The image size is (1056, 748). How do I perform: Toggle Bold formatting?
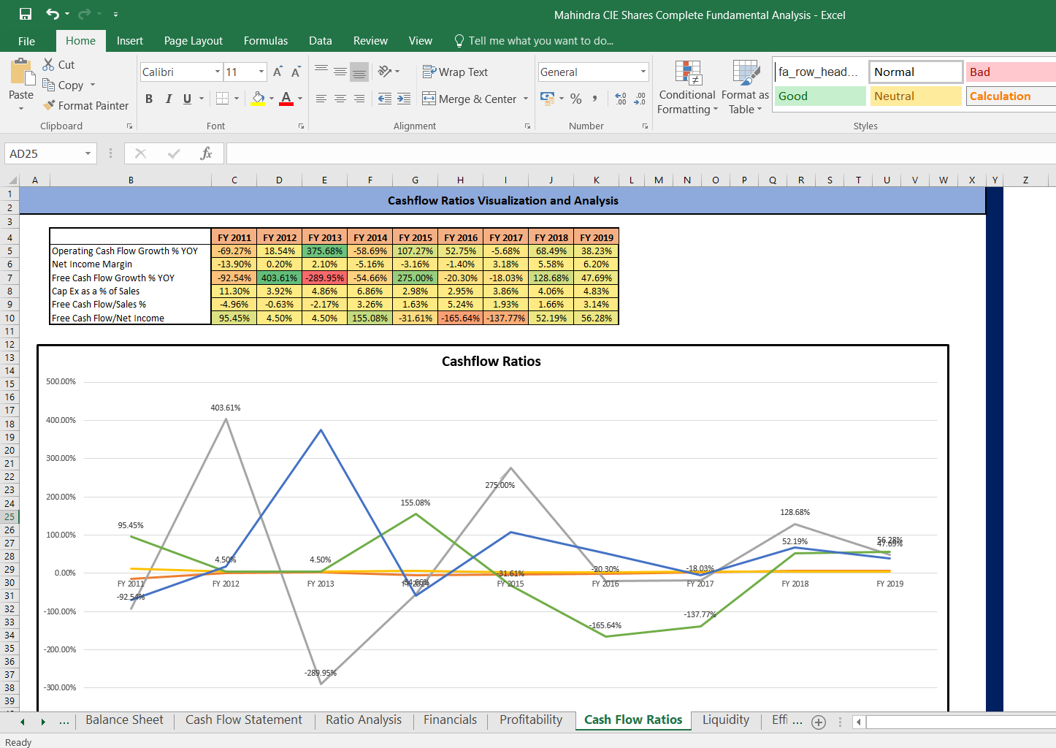click(149, 99)
